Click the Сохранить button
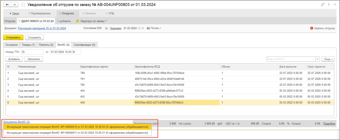This screenshot has height=140, width=340. [x=35, y=37]
